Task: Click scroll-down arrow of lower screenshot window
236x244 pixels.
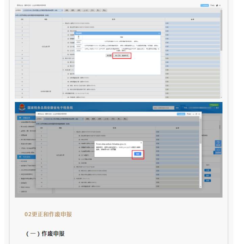Action: (x=200, y=187)
